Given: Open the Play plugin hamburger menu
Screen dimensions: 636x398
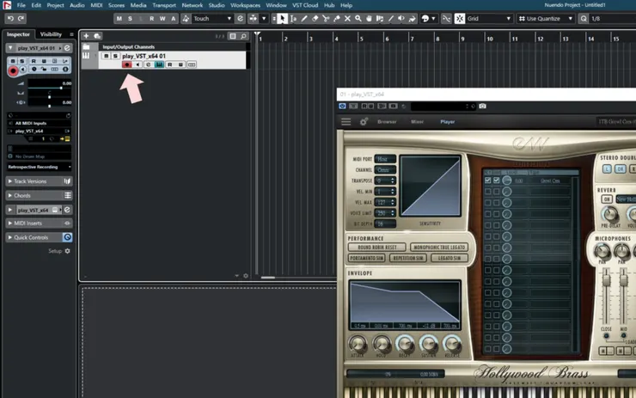Looking at the screenshot, I should tap(346, 122).
